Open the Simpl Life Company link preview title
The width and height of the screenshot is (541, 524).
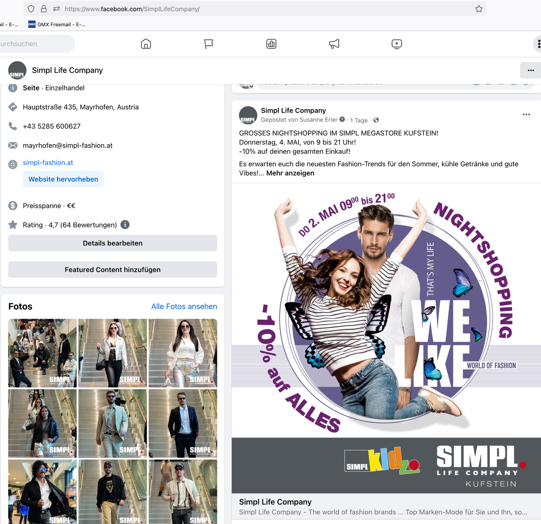(x=275, y=502)
